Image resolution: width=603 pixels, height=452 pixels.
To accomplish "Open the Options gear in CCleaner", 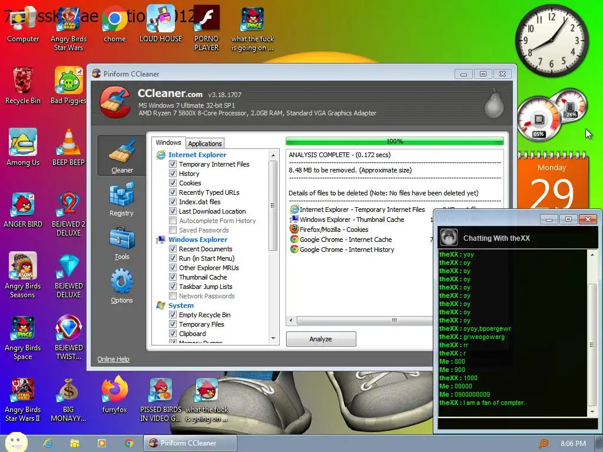I will [x=121, y=287].
